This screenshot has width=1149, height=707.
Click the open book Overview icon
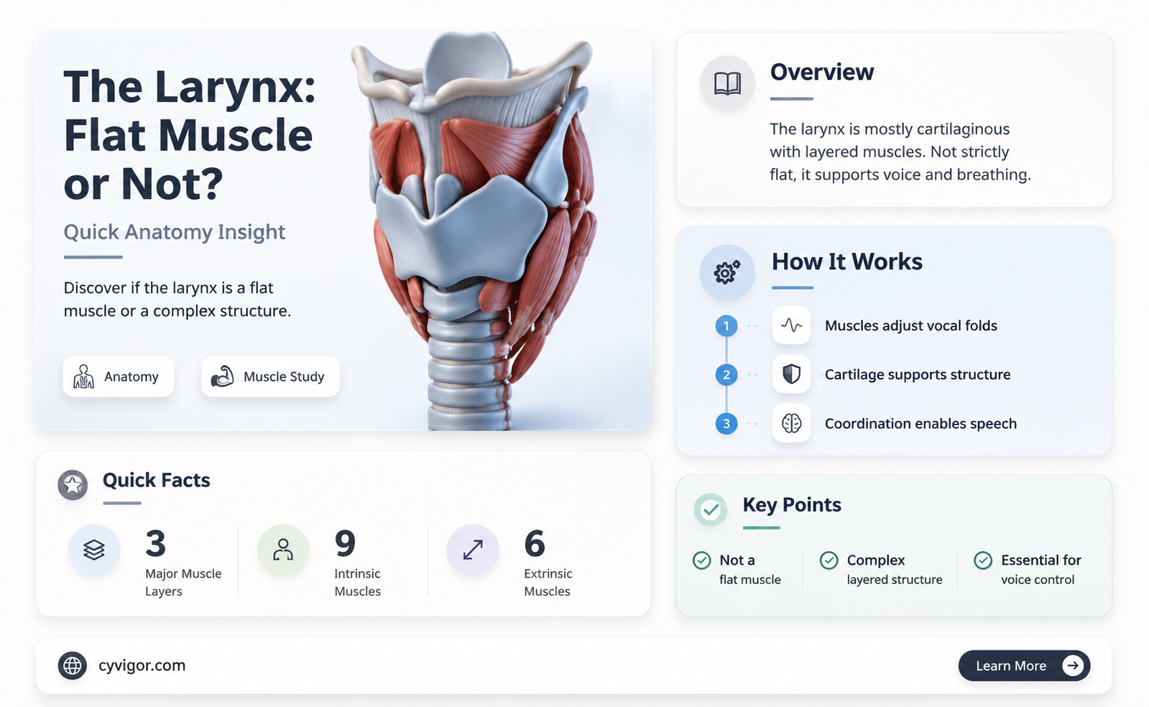[x=727, y=83]
